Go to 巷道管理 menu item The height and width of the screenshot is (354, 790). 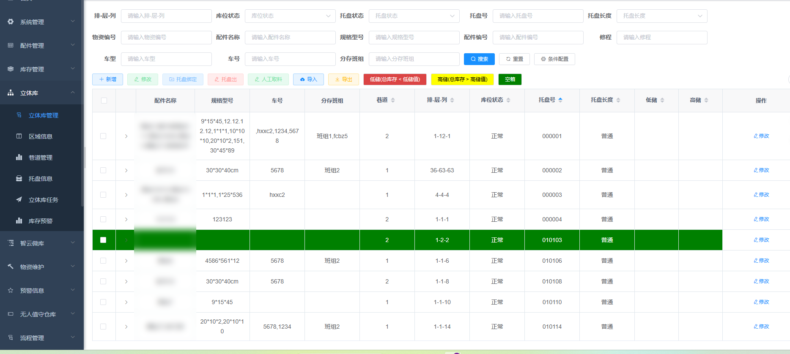(41, 158)
